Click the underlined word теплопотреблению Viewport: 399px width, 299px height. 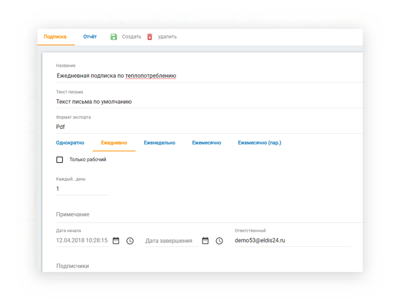pos(150,76)
